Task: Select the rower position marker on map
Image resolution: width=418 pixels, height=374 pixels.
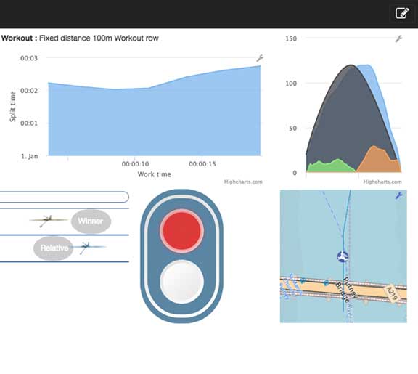Action: (343, 256)
